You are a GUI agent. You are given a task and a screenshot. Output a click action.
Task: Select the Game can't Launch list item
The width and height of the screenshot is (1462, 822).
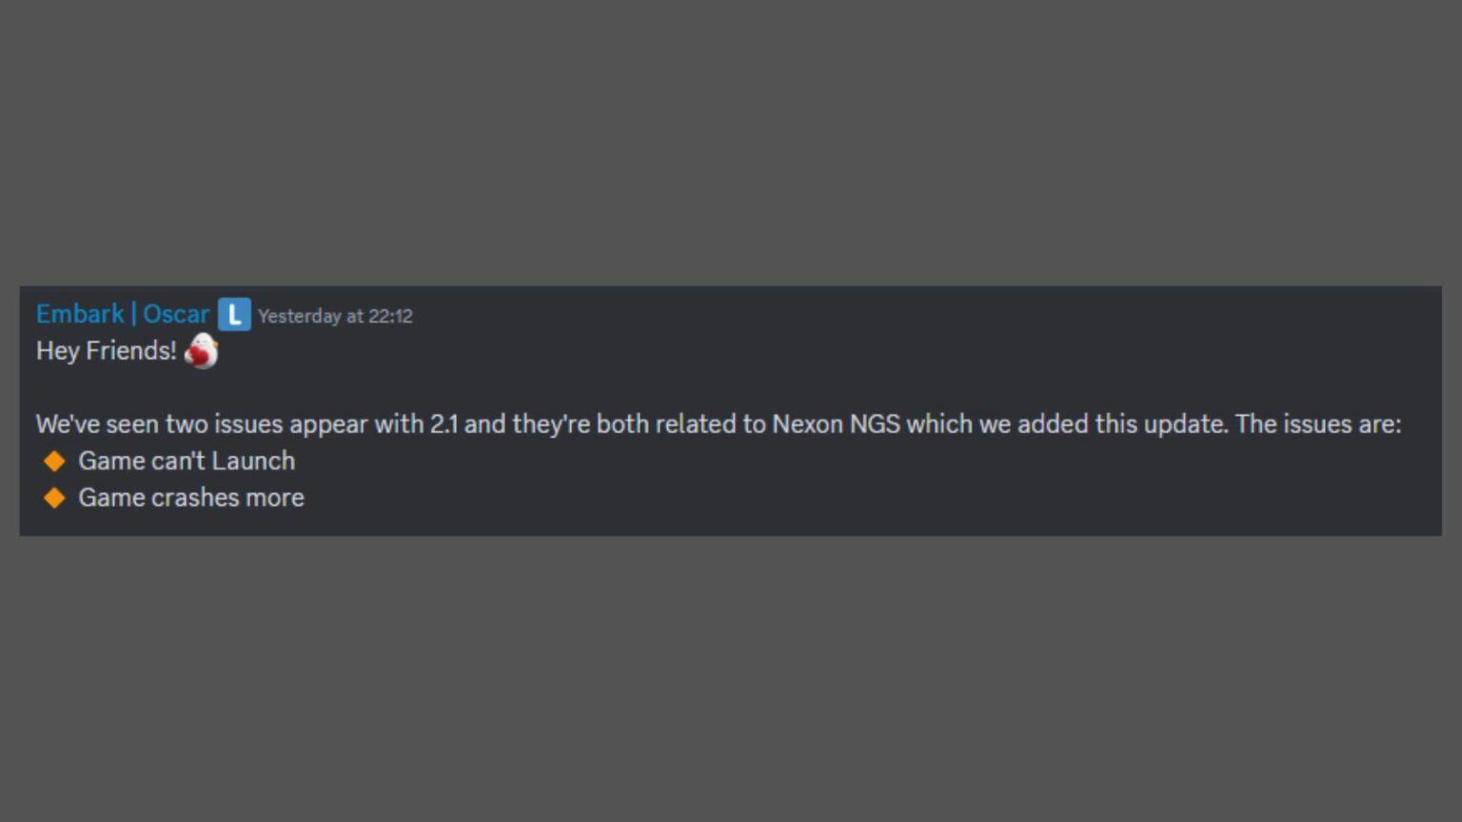[x=187, y=461]
